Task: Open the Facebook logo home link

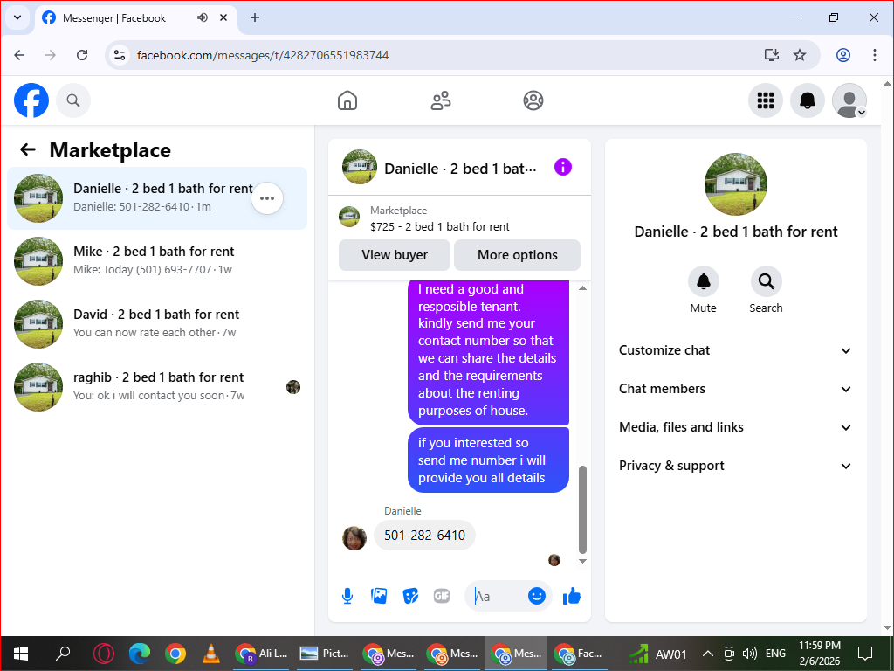Action: (x=31, y=100)
